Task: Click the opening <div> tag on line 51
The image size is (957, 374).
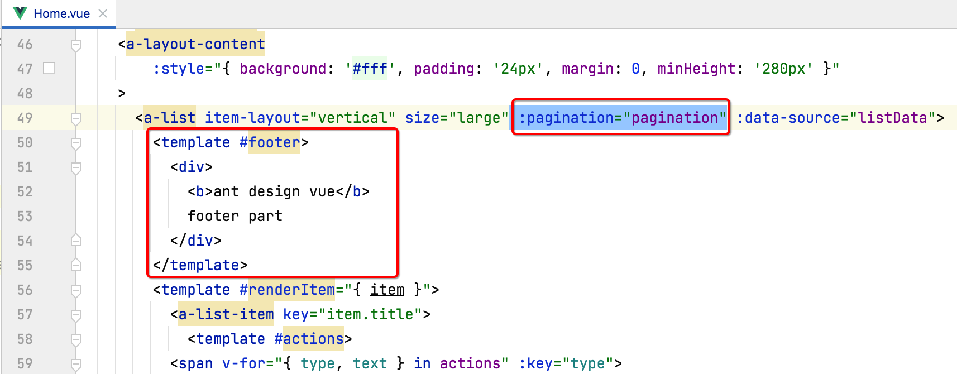Action: coord(192,167)
